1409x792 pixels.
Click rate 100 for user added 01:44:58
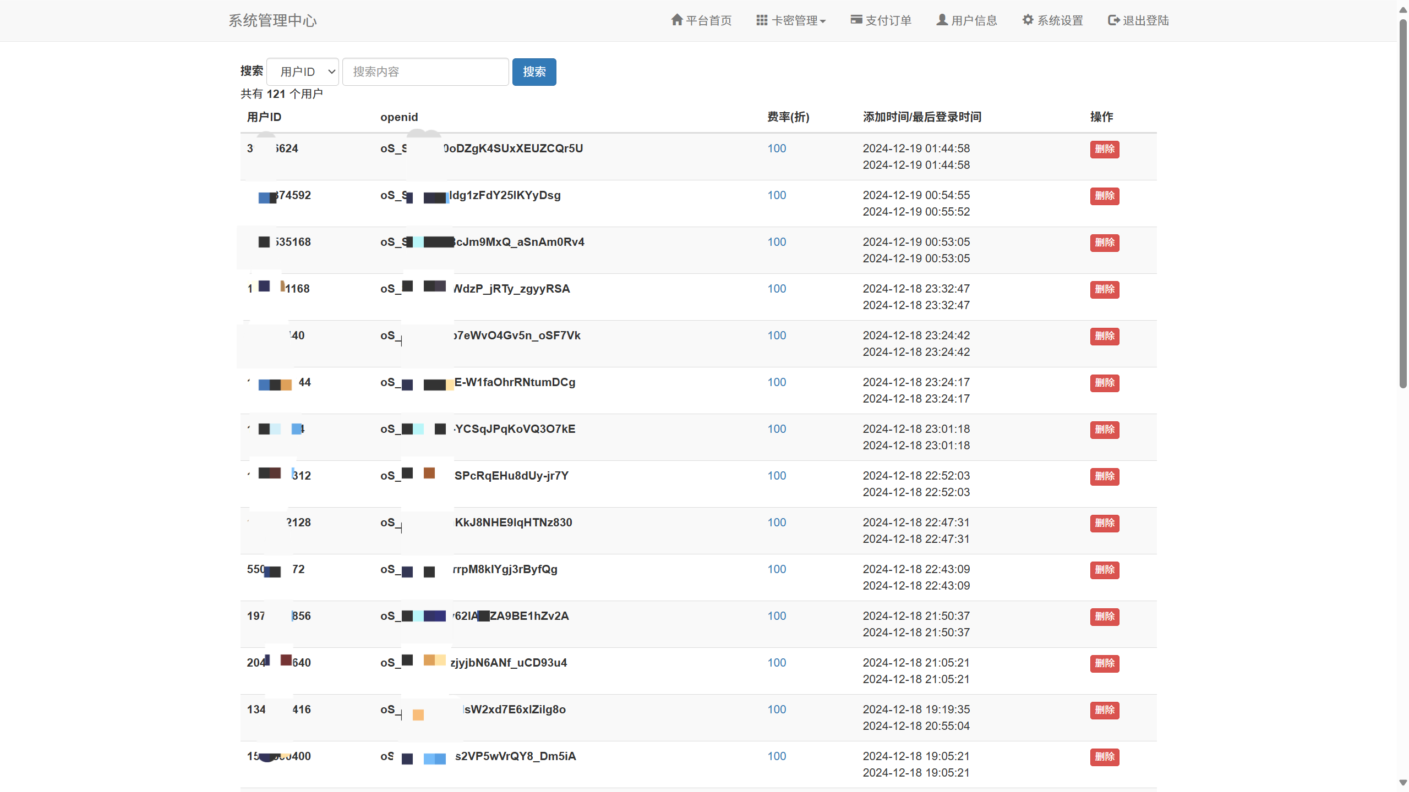pos(777,148)
